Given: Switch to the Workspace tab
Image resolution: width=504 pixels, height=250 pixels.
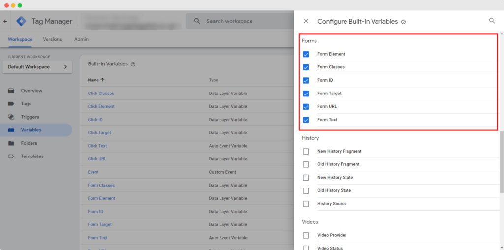Looking at the screenshot, I should 20,39.
